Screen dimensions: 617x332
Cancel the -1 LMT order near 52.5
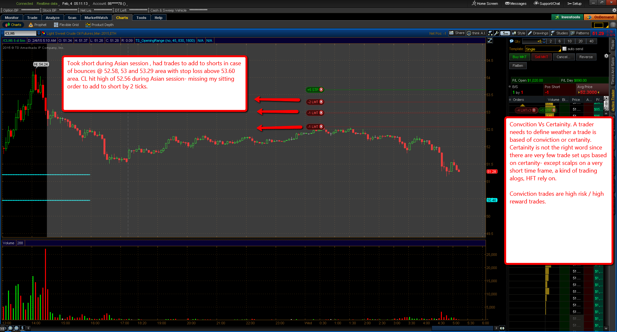(321, 127)
